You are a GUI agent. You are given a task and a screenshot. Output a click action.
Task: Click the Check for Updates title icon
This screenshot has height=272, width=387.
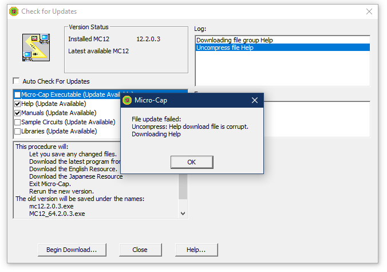tap(14, 11)
